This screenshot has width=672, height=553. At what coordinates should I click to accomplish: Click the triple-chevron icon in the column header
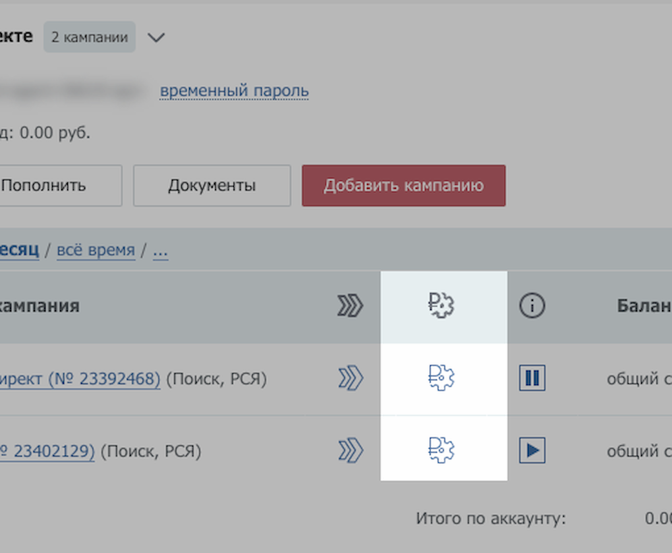[351, 305]
